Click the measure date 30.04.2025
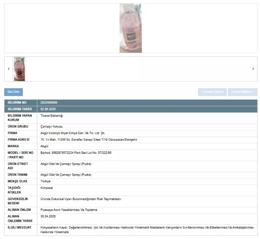The width and height of the screenshot is (260, 239). (x=48, y=216)
